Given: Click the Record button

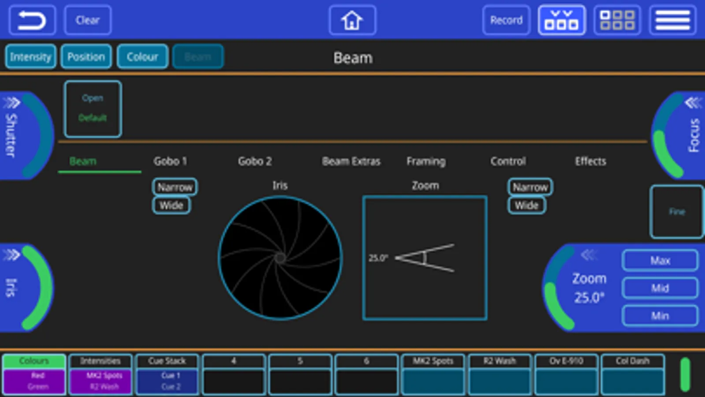Looking at the screenshot, I should tap(506, 20).
